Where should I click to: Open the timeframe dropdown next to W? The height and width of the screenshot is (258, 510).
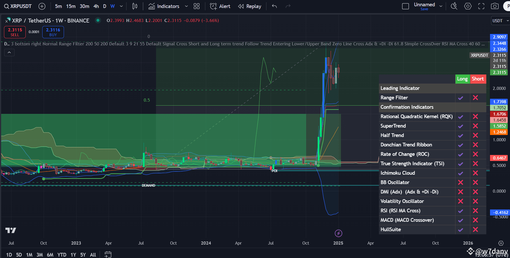121,6
